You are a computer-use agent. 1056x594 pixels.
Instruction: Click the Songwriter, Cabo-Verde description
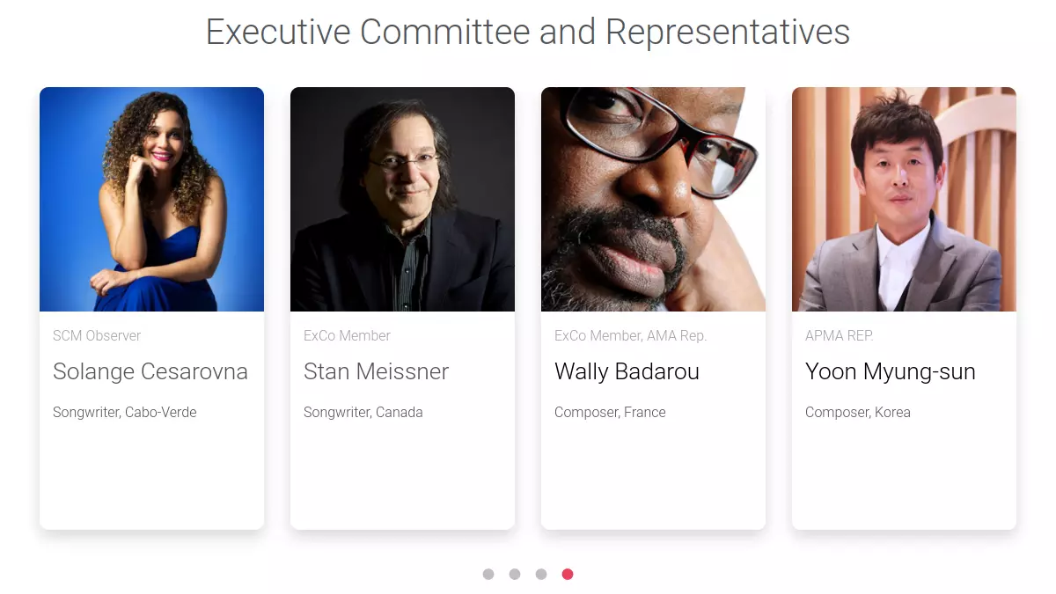point(125,412)
